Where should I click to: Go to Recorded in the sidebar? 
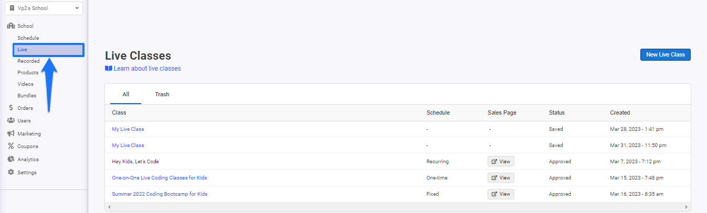28,61
